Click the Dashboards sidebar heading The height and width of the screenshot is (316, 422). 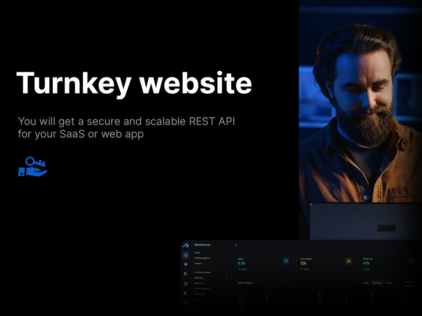(x=203, y=245)
